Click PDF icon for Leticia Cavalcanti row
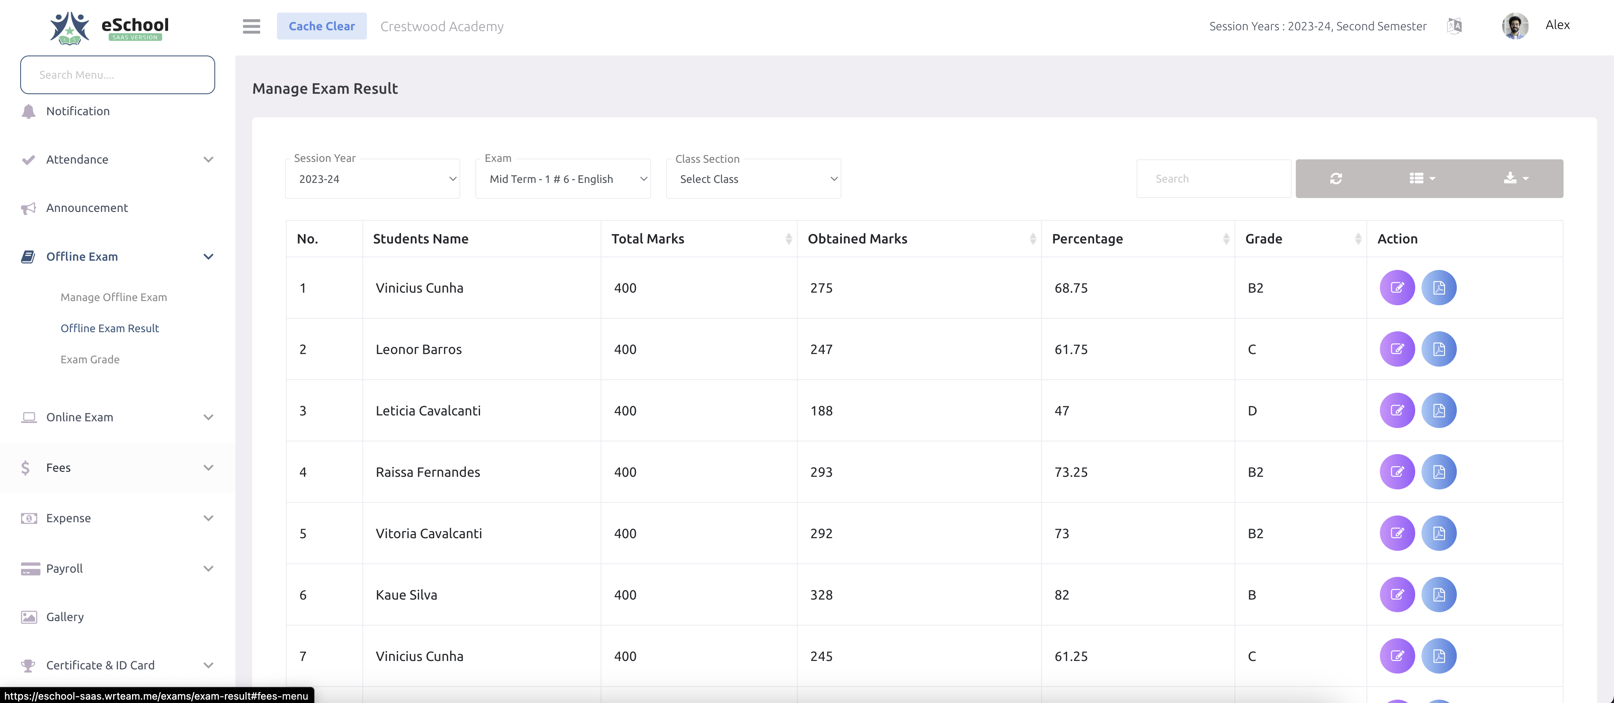The width and height of the screenshot is (1614, 703). [1439, 410]
